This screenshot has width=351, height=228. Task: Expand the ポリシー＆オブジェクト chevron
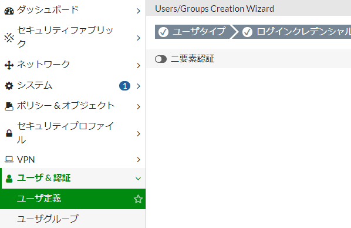[x=139, y=106]
